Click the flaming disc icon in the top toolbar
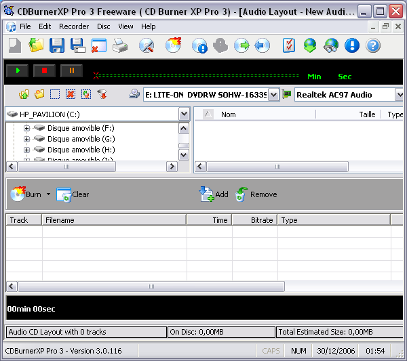Viewport: 407px width, 361px height. coord(174,45)
